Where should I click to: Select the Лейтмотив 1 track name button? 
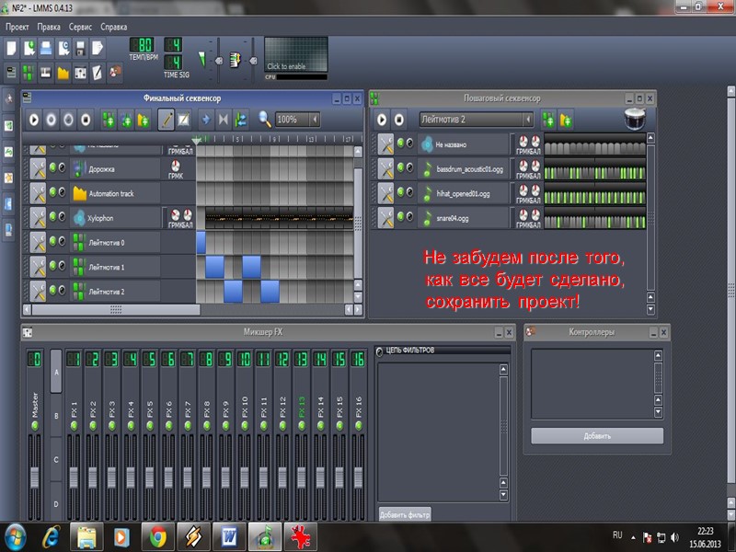(x=115, y=267)
